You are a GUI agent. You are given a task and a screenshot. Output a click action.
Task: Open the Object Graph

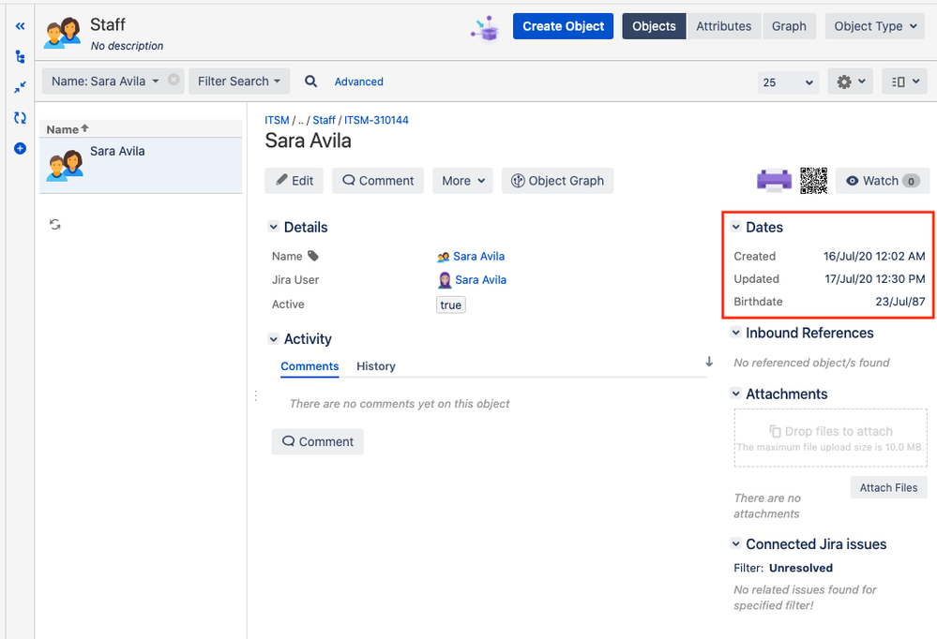coord(557,180)
